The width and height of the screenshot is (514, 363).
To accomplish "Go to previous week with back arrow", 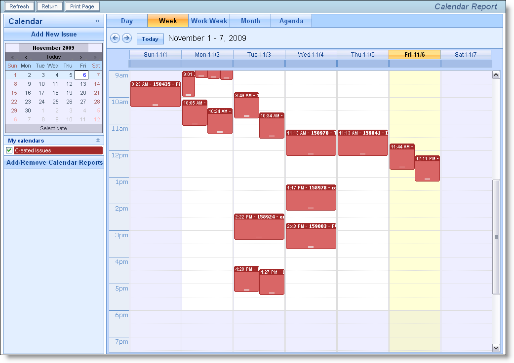I will tap(115, 38).
